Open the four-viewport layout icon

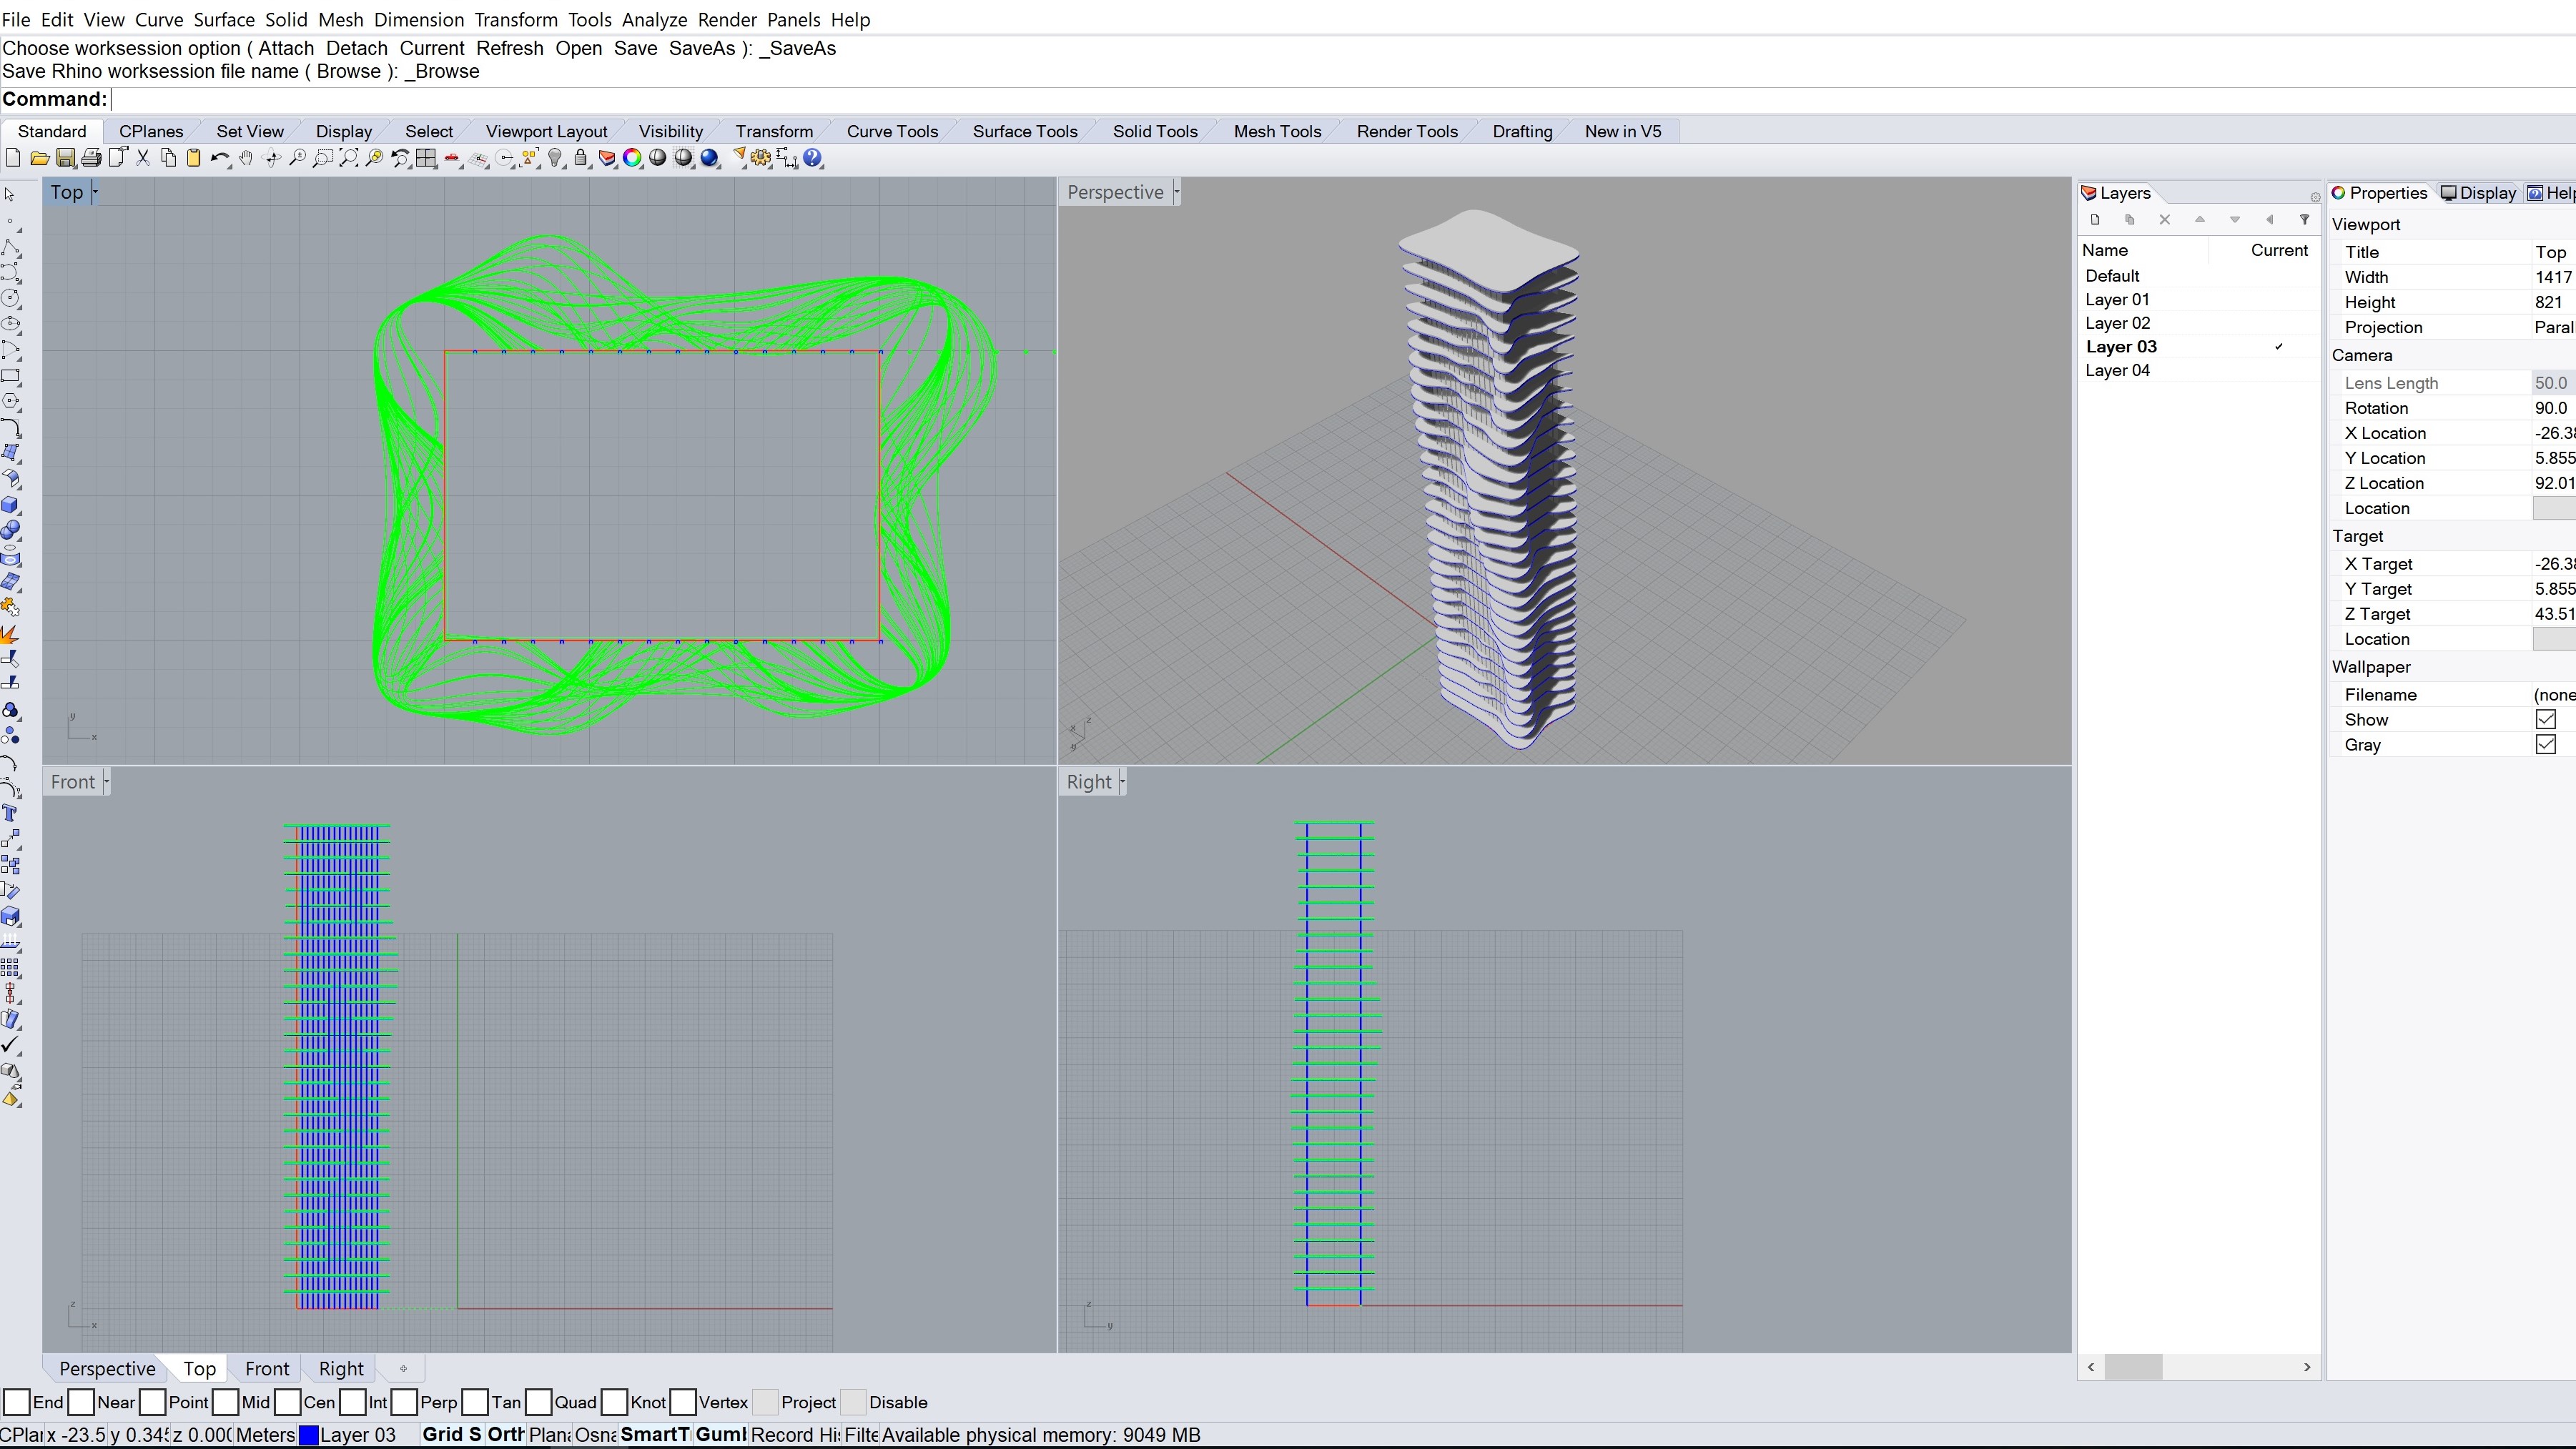tap(426, 158)
